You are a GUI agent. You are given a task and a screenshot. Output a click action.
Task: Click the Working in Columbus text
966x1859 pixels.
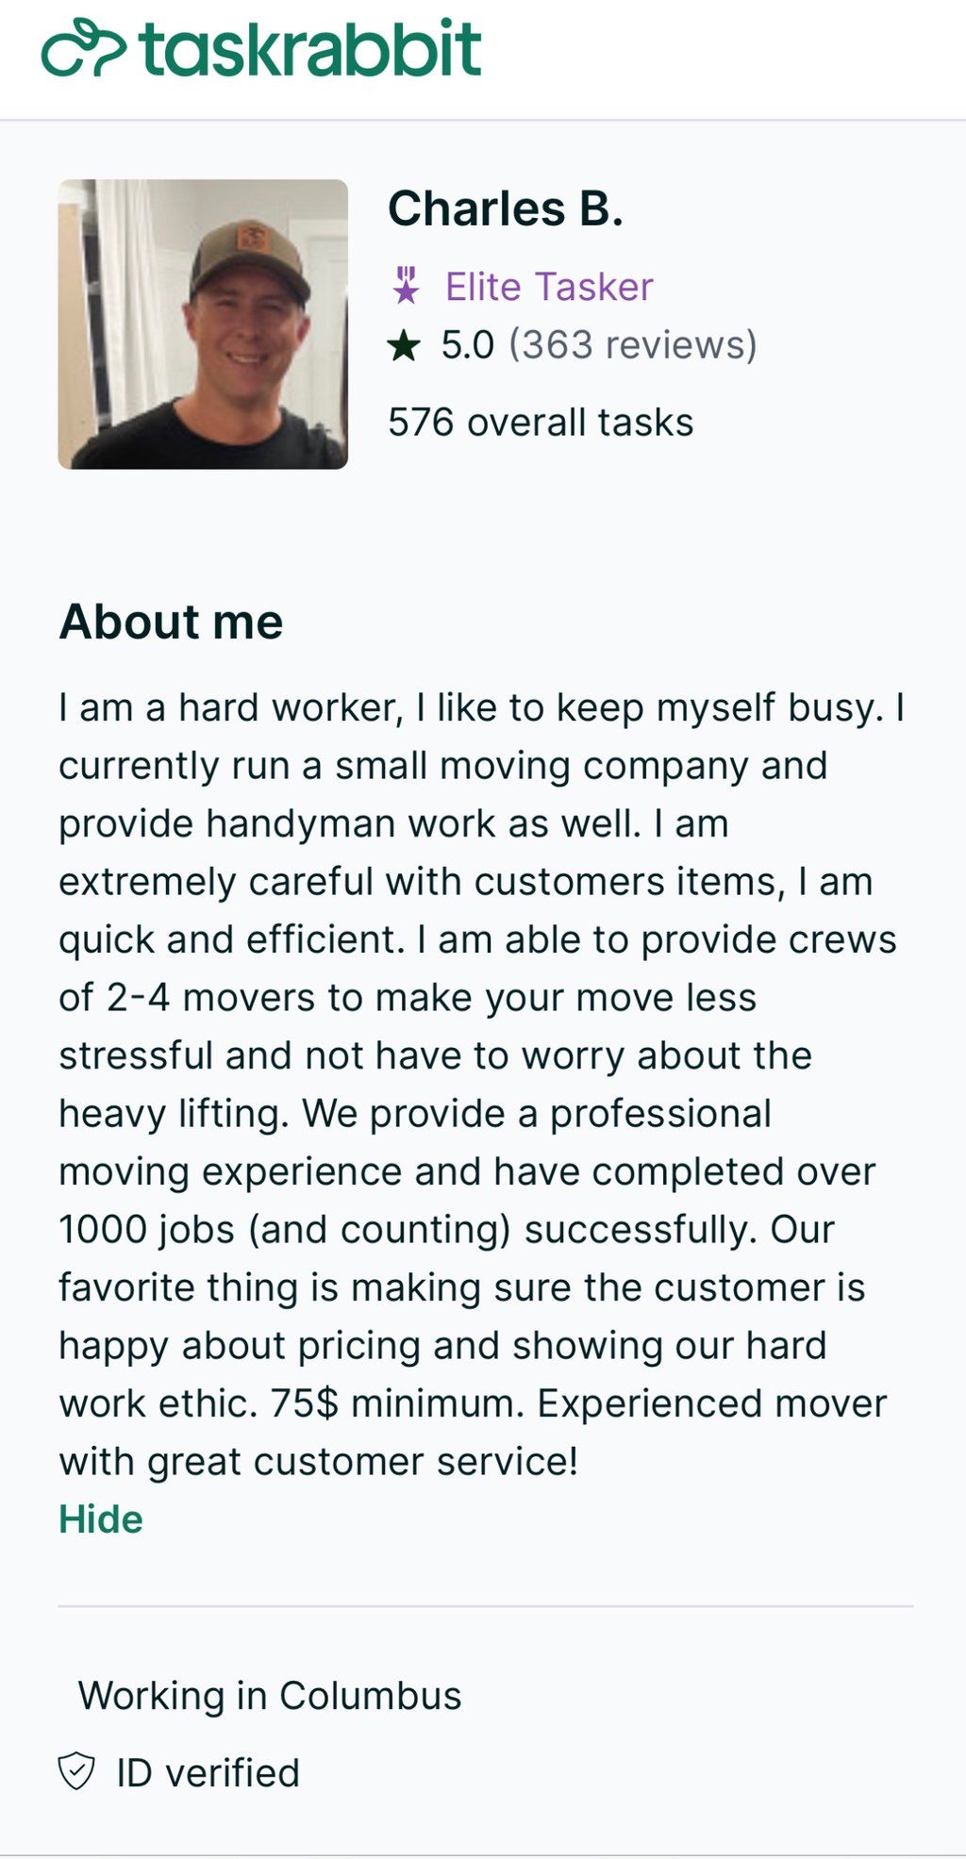[270, 1696]
